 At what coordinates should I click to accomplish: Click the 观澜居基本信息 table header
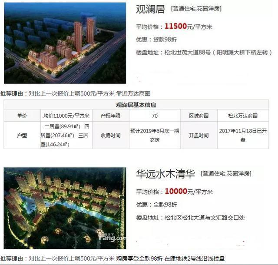click(136, 105)
